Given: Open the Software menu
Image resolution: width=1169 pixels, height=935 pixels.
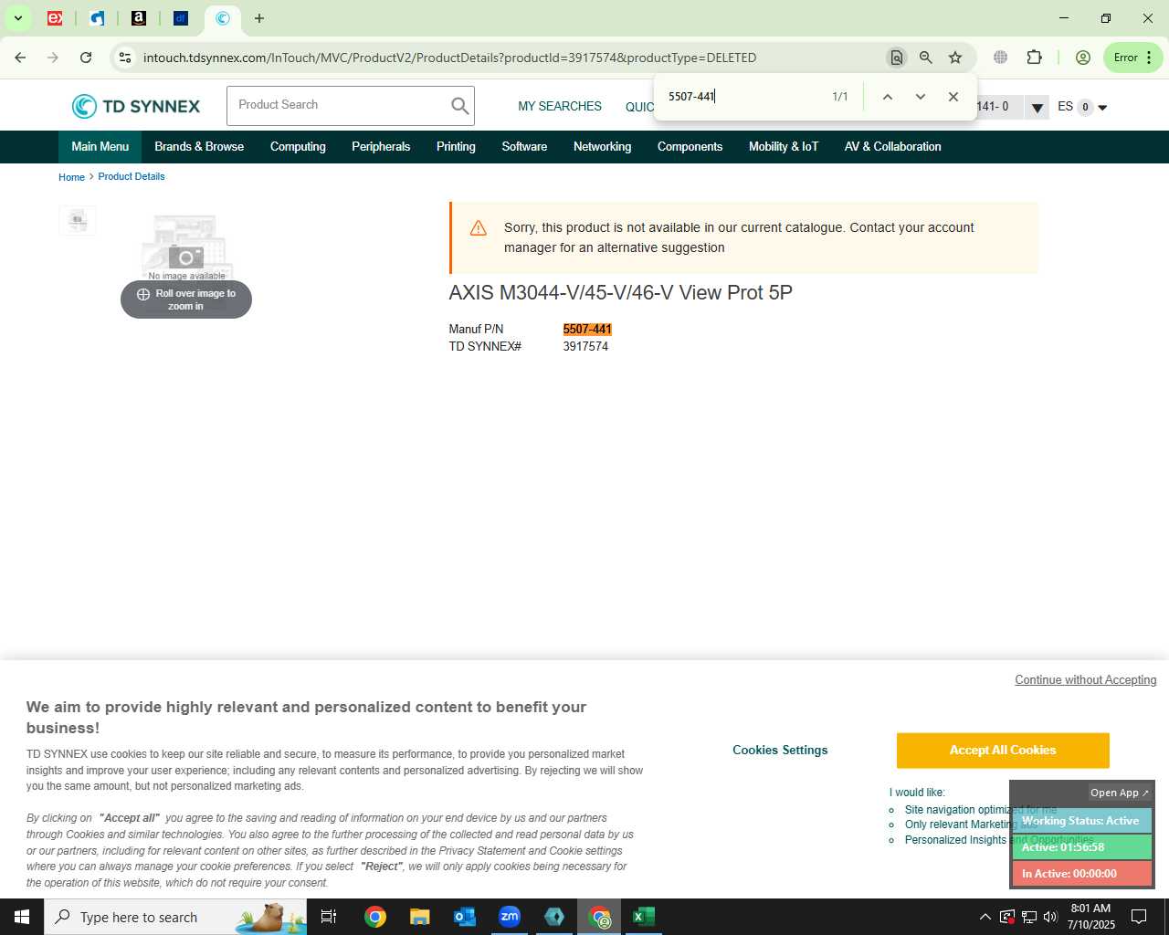Looking at the screenshot, I should [x=524, y=147].
